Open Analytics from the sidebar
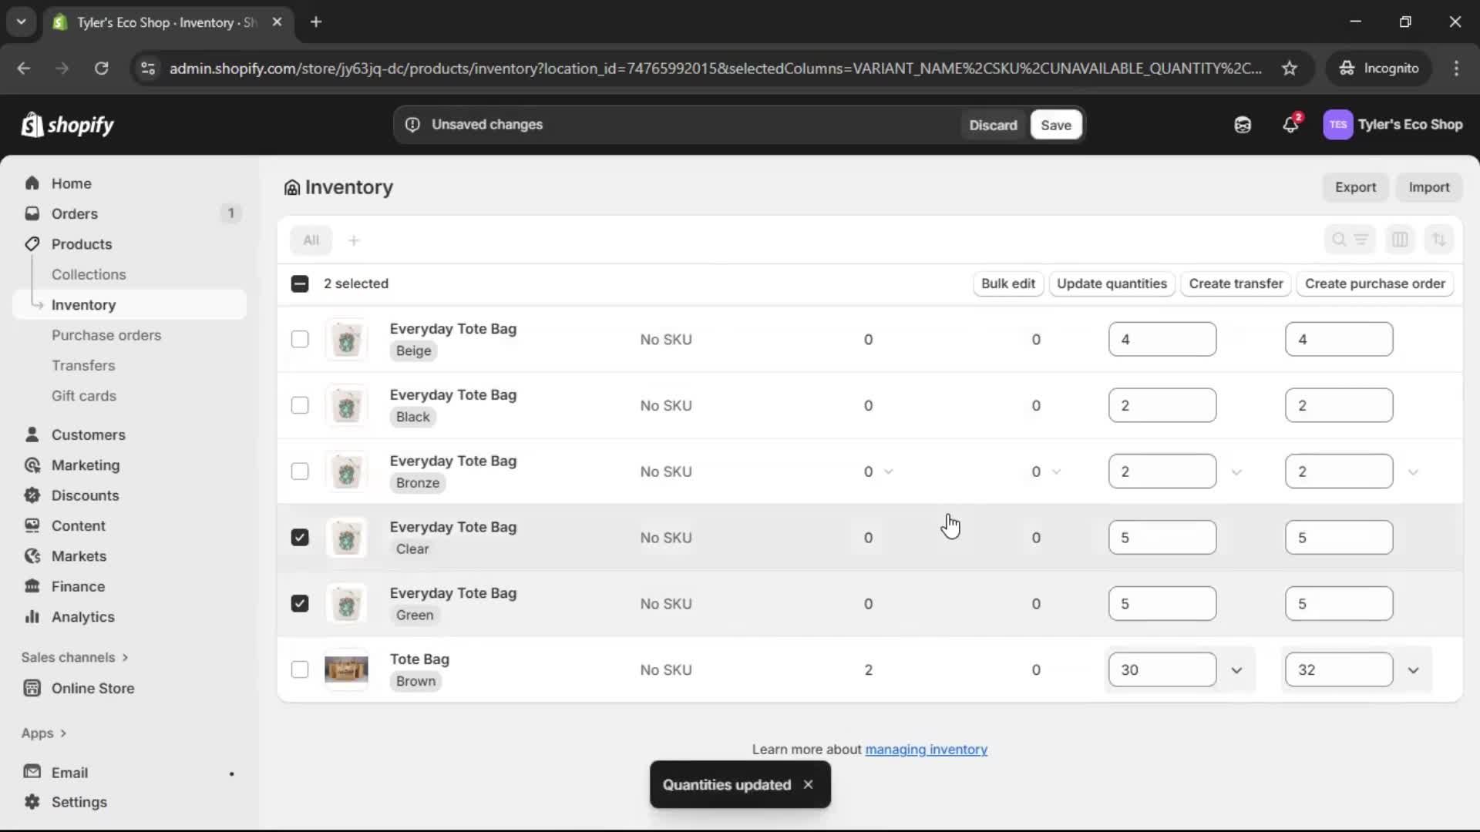This screenshot has height=832, width=1480. (81, 617)
